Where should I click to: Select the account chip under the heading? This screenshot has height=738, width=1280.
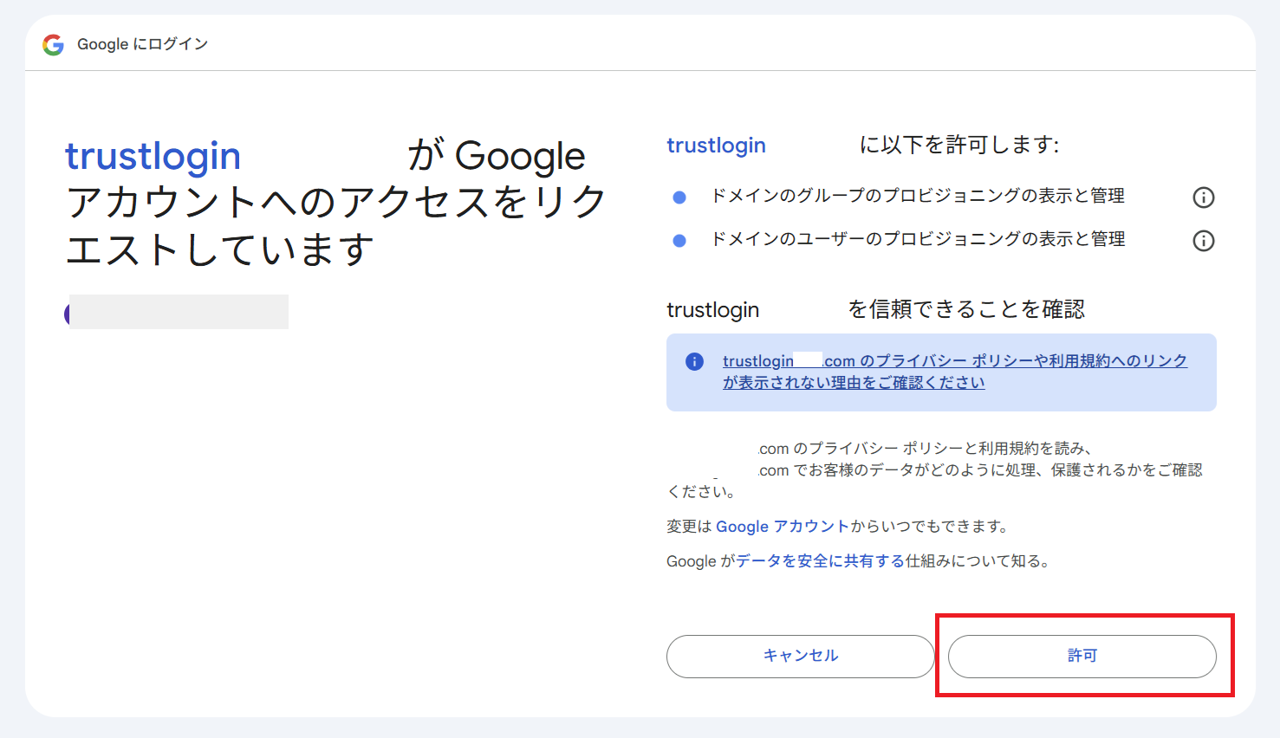pos(177,312)
